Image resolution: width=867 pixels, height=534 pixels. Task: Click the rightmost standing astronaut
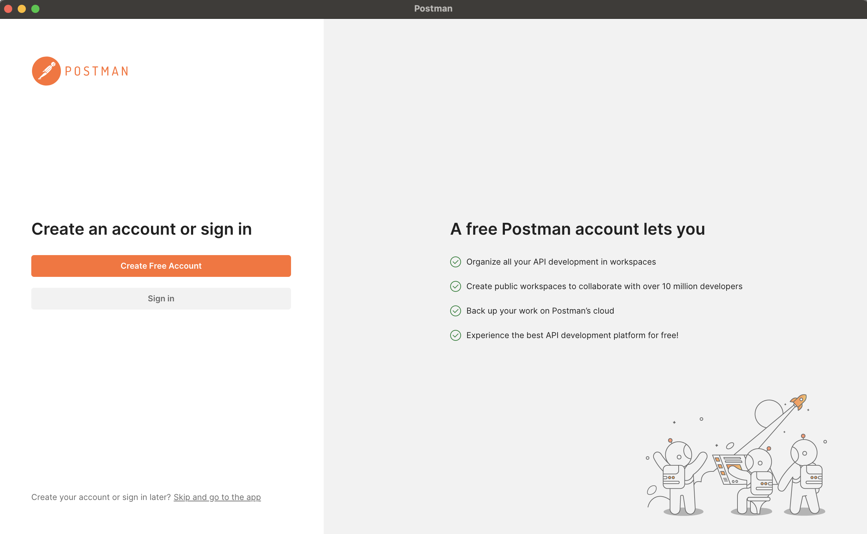[803, 475]
